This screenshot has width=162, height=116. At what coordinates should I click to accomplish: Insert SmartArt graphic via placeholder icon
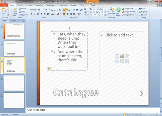pyautogui.click(x=127, y=56)
